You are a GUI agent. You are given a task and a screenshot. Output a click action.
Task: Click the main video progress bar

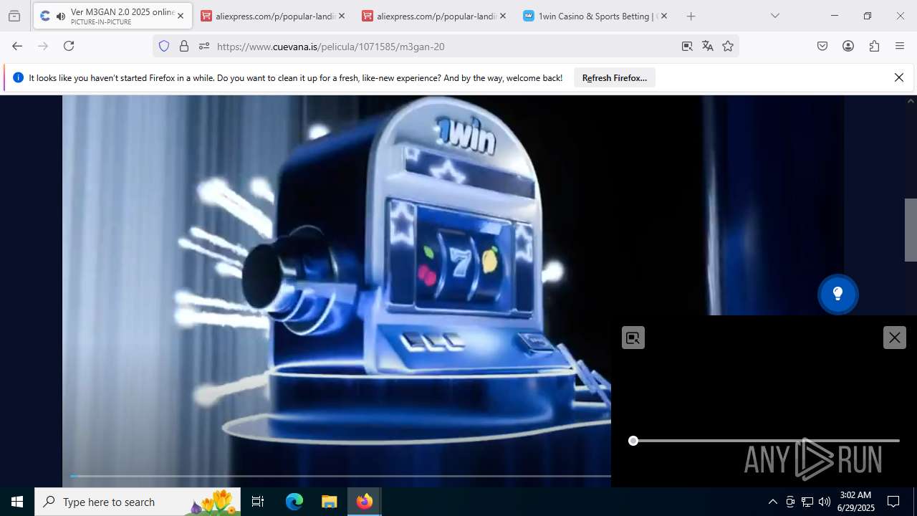click(340, 476)
